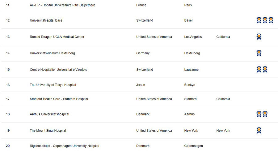
Task: Click the award ribbon for Ronald Reagan UCLA
Action: tap(259, 37)
